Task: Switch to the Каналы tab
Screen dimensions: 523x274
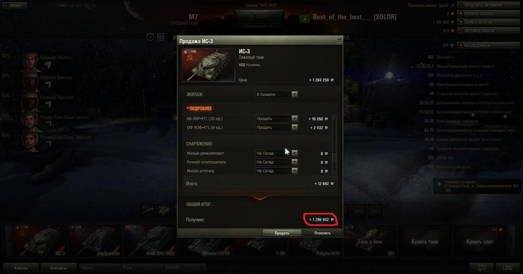Action: click(21, 267)
